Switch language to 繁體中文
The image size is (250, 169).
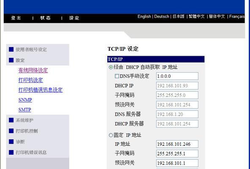point(197,16)
